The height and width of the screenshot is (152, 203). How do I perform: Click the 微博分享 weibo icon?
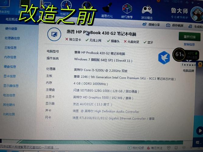(144, 24)
